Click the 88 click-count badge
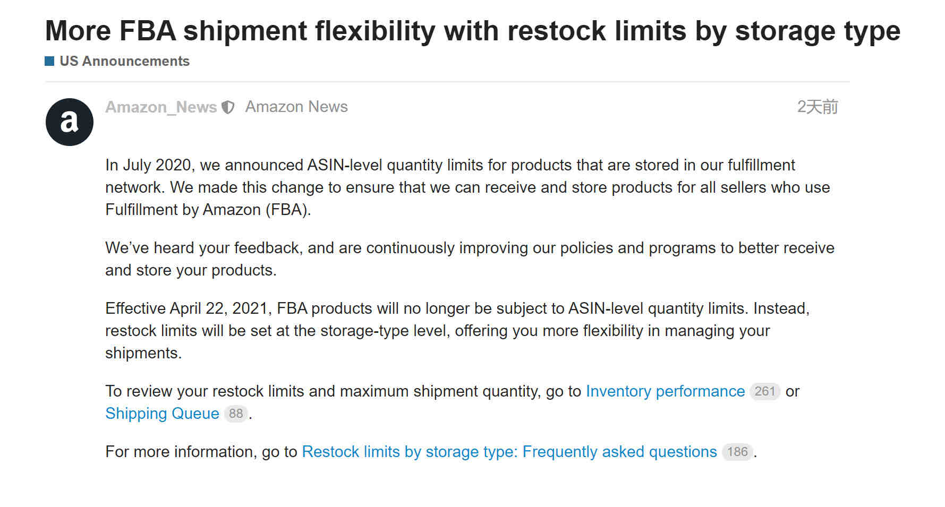945x507 pixels. pos(236,414)
